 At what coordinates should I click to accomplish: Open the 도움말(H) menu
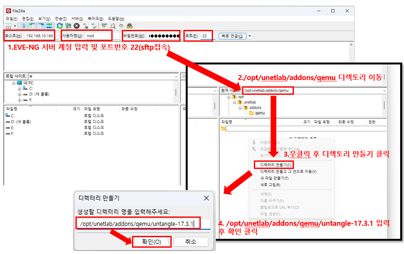pos(116,19)
